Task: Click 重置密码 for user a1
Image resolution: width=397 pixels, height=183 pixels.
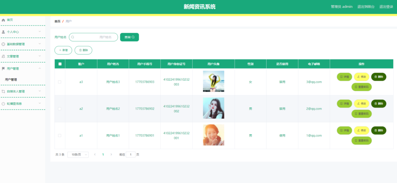Action: coord(362,141)
